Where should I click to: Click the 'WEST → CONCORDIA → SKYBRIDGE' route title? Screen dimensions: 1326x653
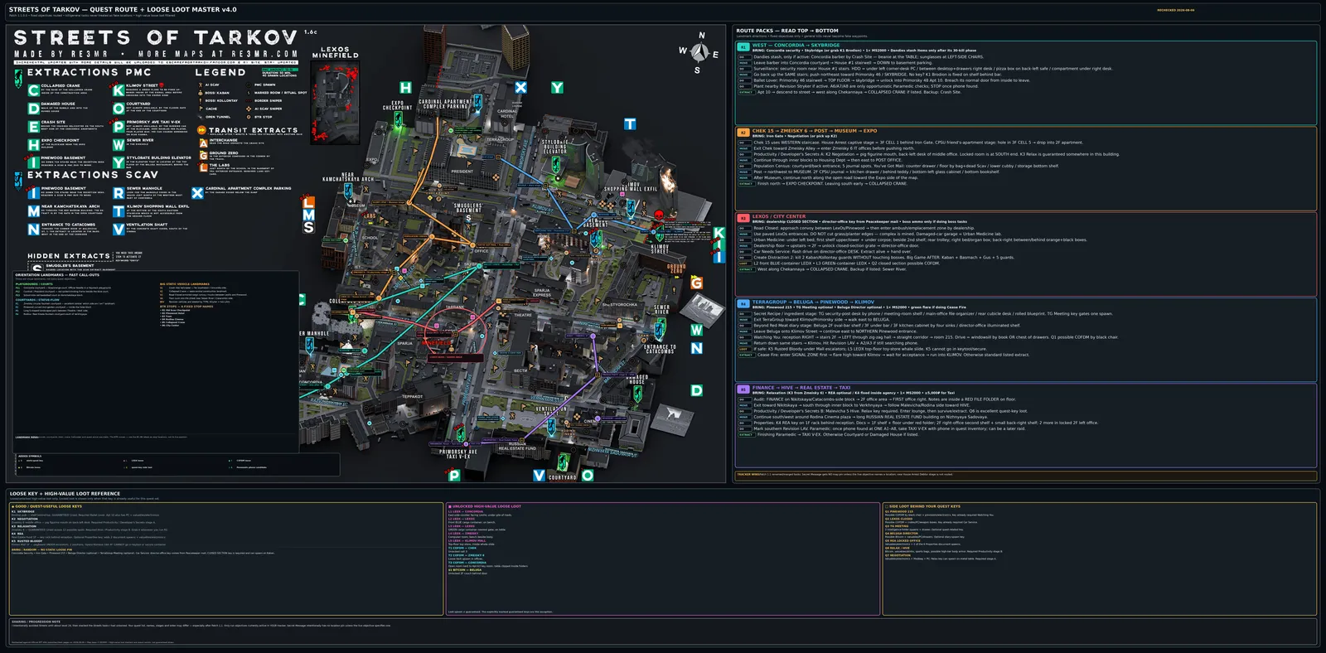tap(796, 46)
